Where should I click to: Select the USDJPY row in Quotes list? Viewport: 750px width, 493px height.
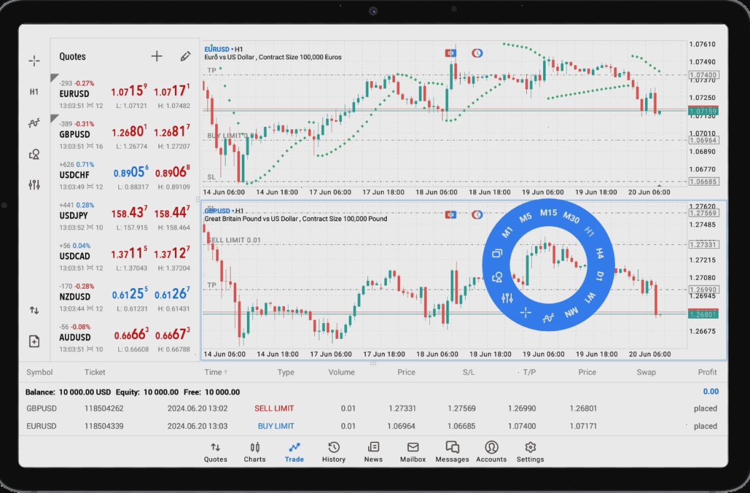pyautogui.click(x=125, y=216)
